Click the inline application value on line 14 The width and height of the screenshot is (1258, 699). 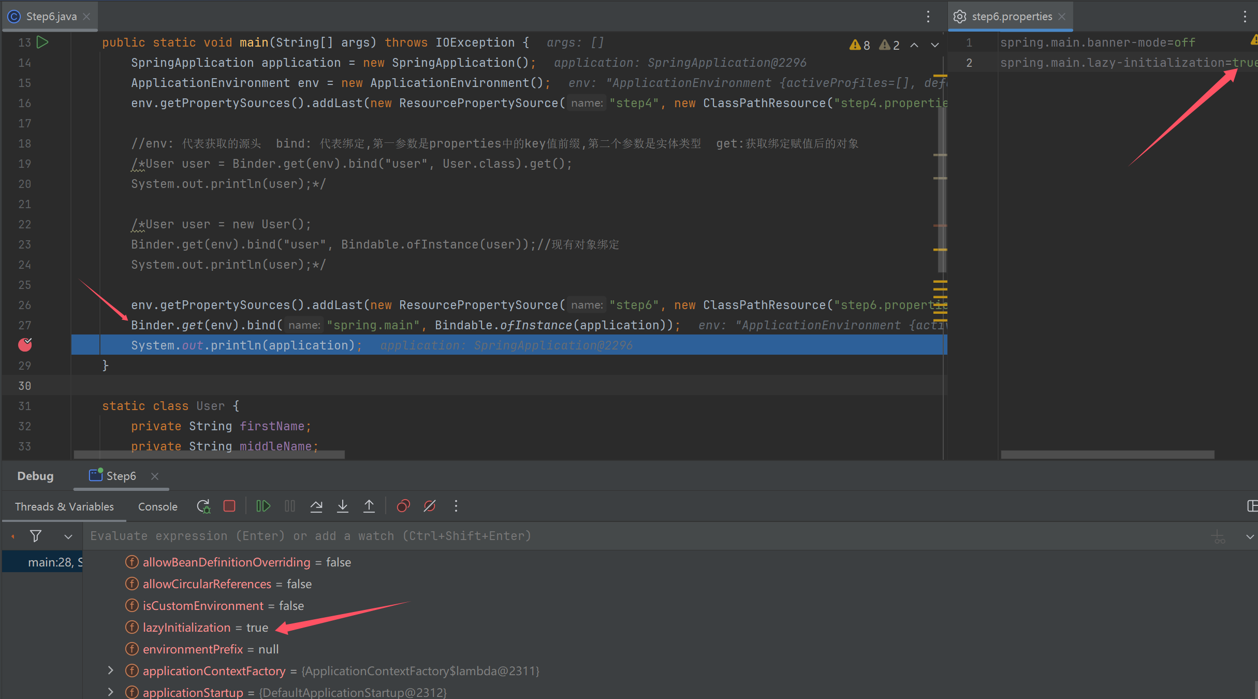pos(680,63)
